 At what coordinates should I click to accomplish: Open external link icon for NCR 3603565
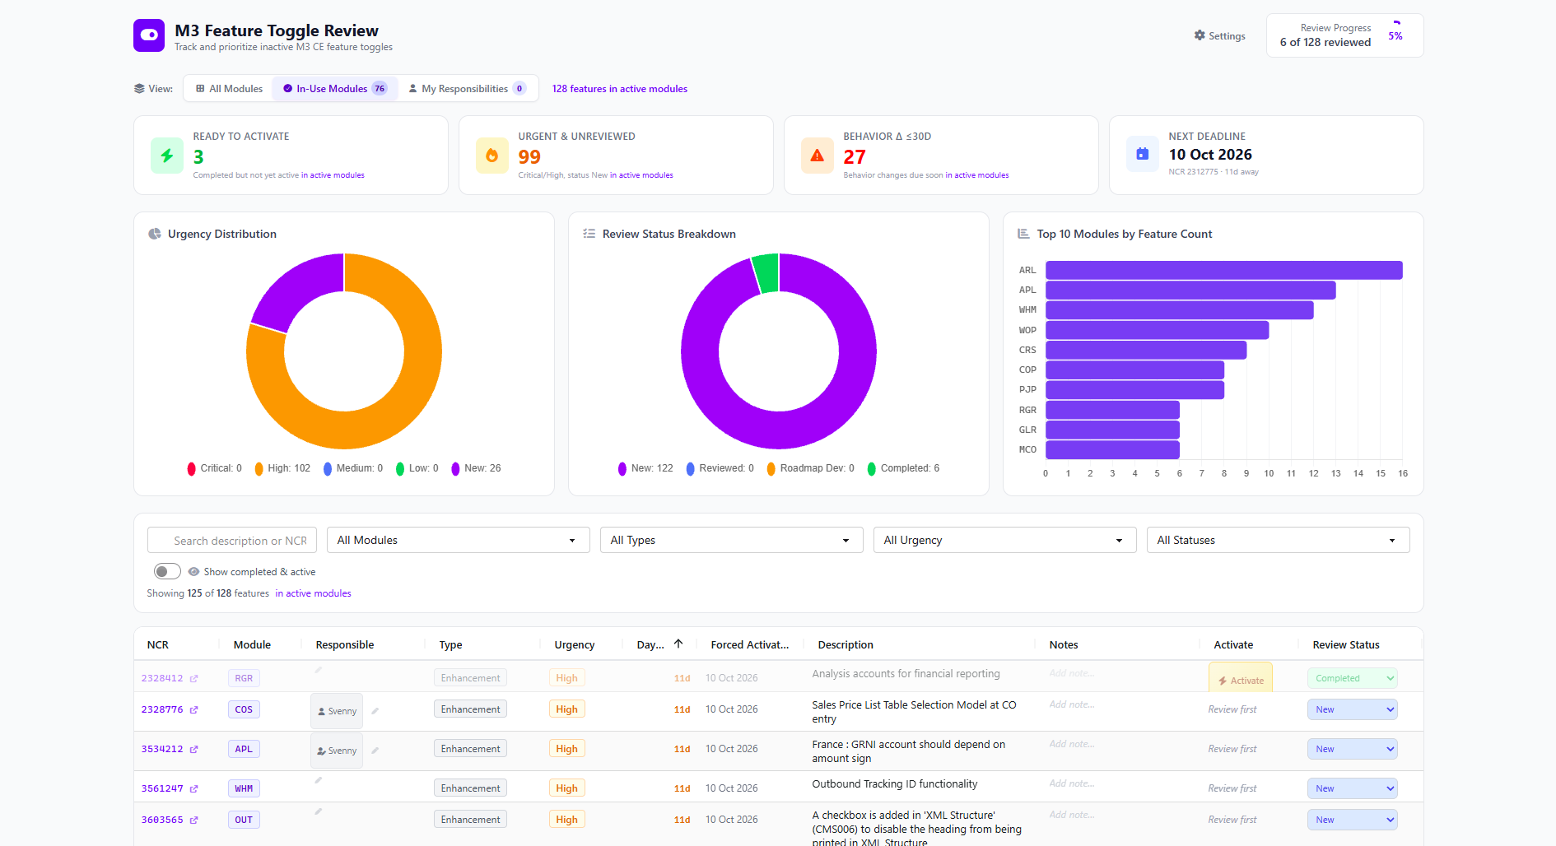194,820
